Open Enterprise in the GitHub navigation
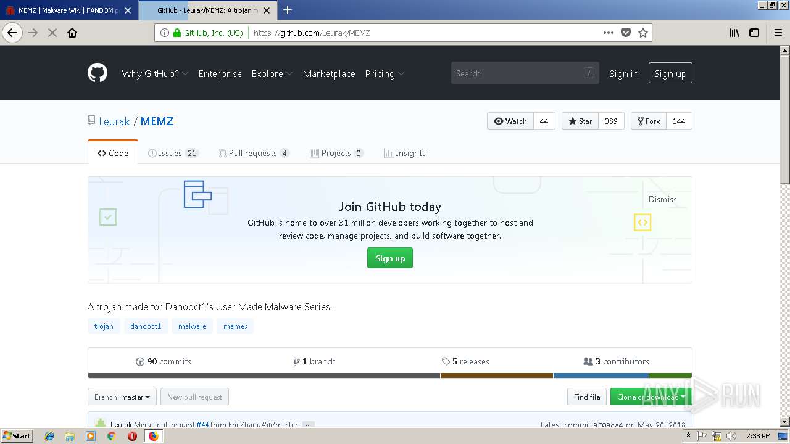790x444 pixels. 220,73
